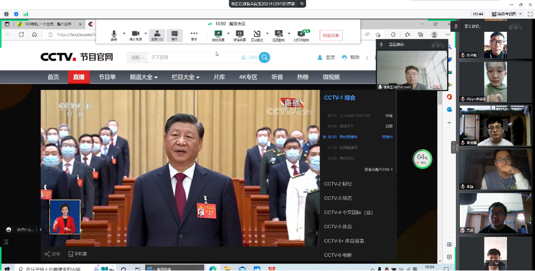
Task: Click the three-dots More icon in meeting toolbar
Action: (194, 35)
